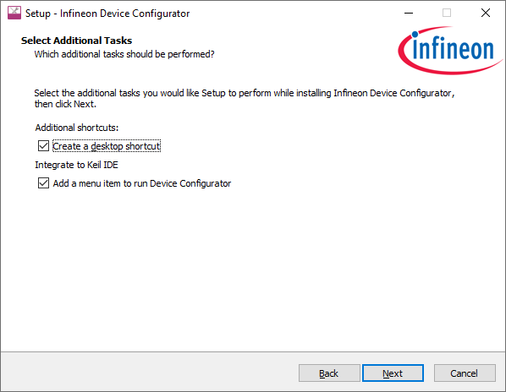Click the 'Select Additional Tasks' heading
The height and width of the screenshot is (392, 506).
point(76,41)
